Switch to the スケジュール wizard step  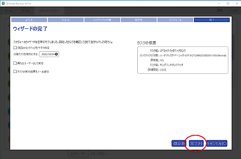[175, 20]
